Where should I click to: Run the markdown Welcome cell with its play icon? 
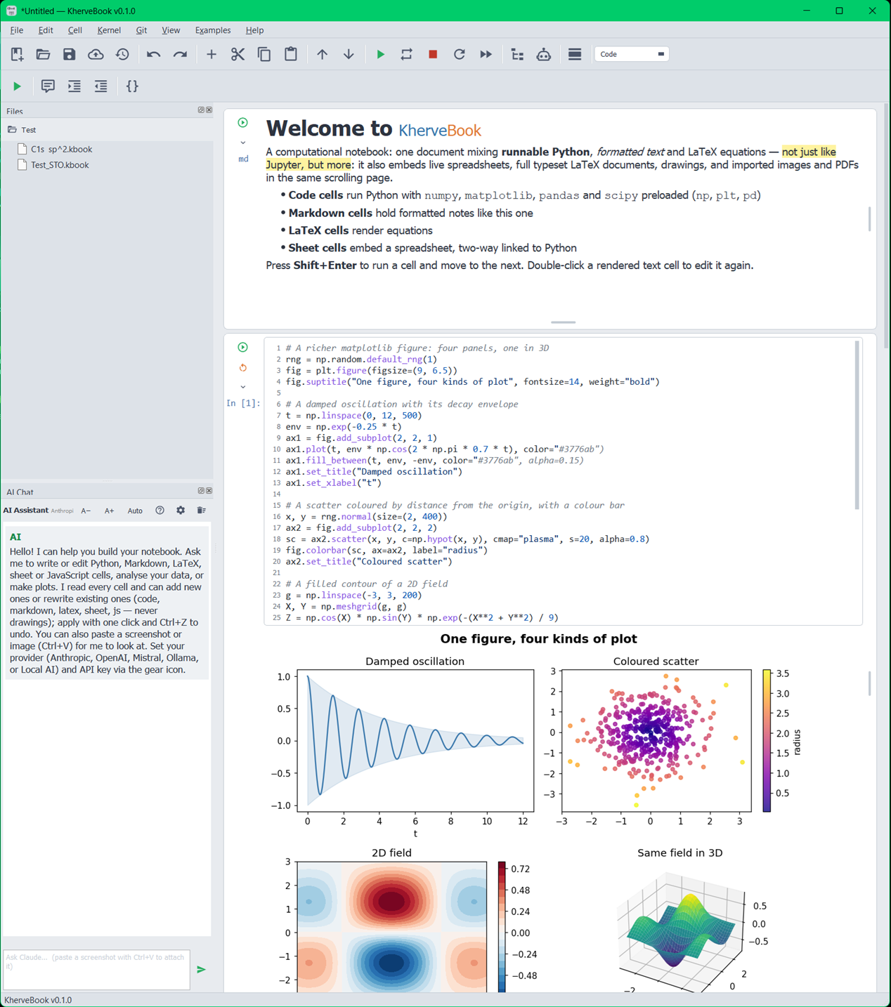[242, 123]
